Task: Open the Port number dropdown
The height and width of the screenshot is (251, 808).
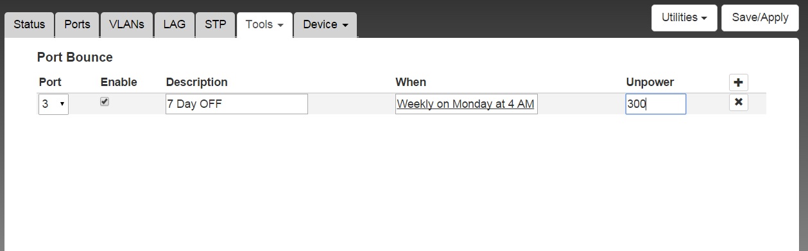Action: [53, 104]
